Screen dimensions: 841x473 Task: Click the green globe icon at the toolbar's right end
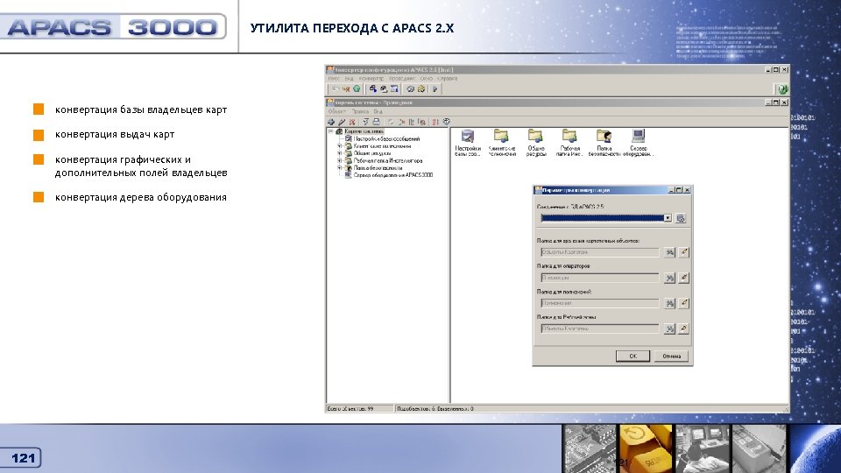pyautogui.click(x=782, y=89)
